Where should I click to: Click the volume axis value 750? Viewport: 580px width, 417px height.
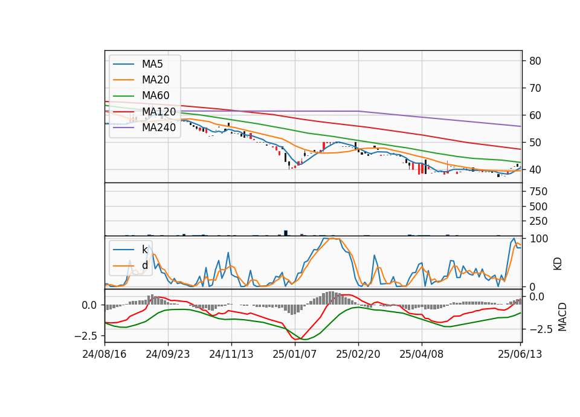[x=538, y=192]
